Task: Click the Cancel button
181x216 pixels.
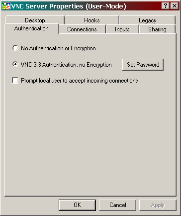Action: 118,205
